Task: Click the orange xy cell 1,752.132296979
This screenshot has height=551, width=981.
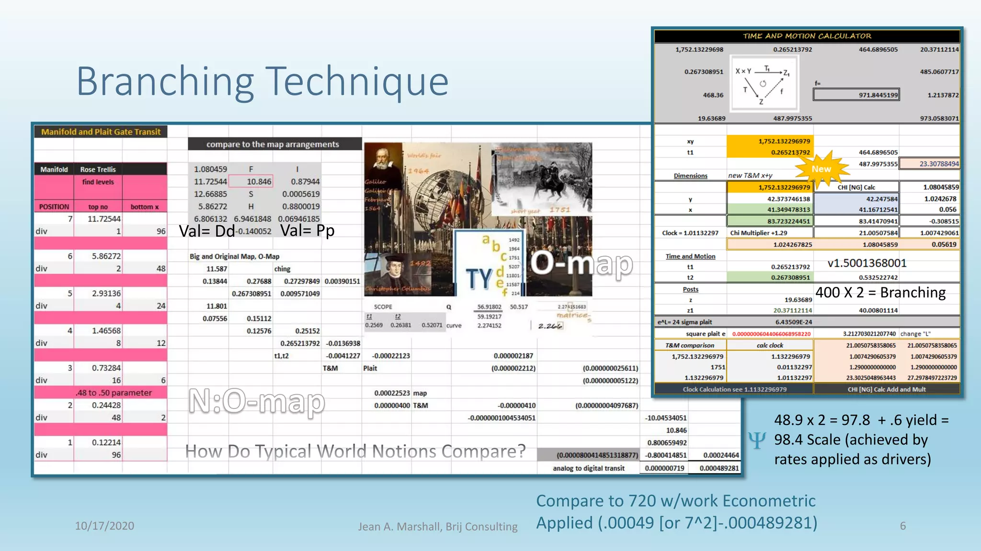Action: (x=770, y=141)
